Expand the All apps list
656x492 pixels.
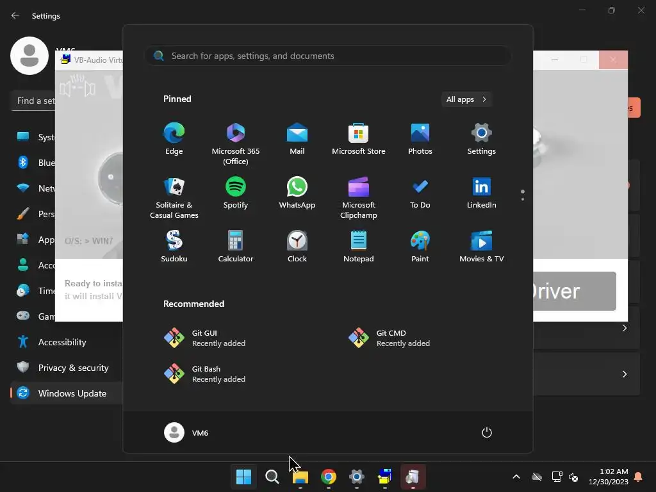466,99
